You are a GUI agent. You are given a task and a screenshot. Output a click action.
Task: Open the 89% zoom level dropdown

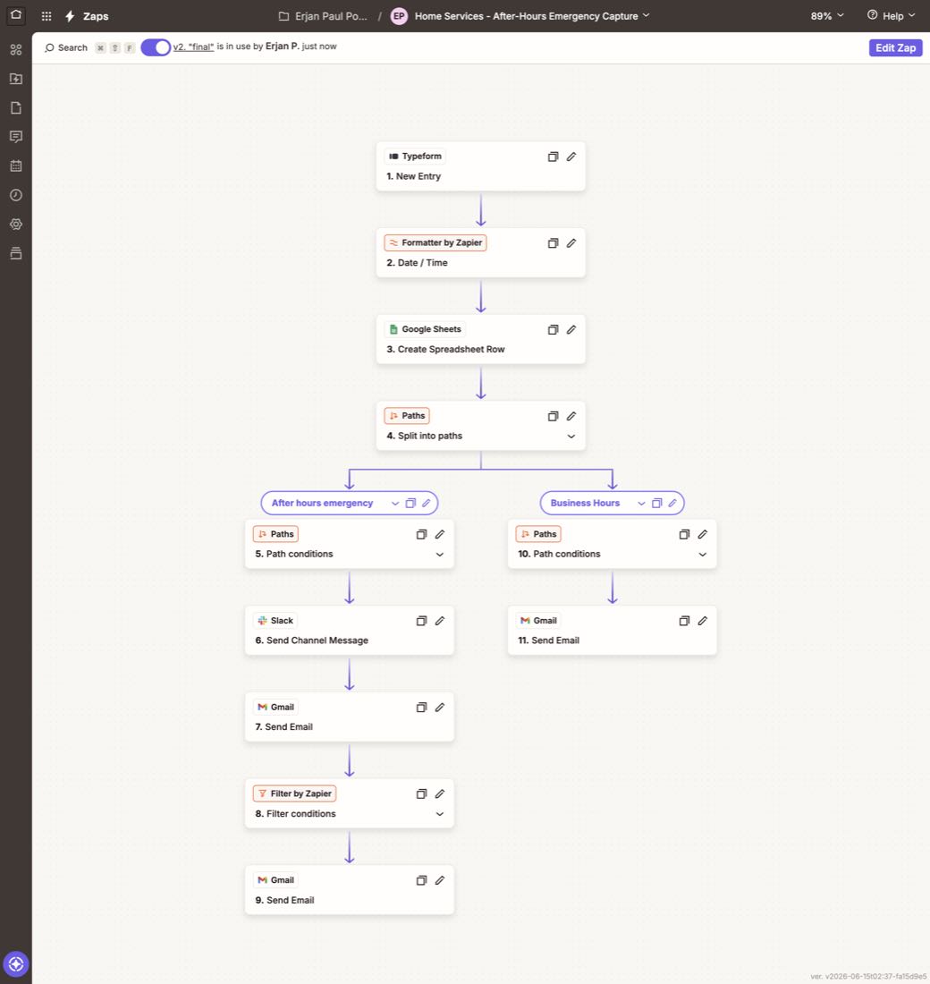click(x=827, y=16)
